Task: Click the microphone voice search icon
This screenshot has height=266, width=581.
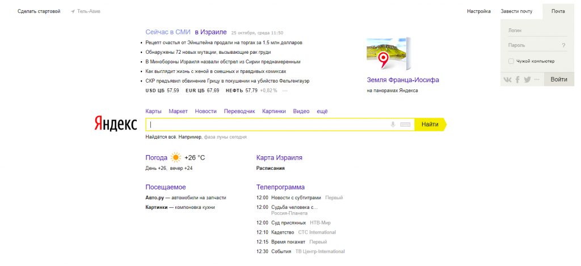Action: click(393, 125)
